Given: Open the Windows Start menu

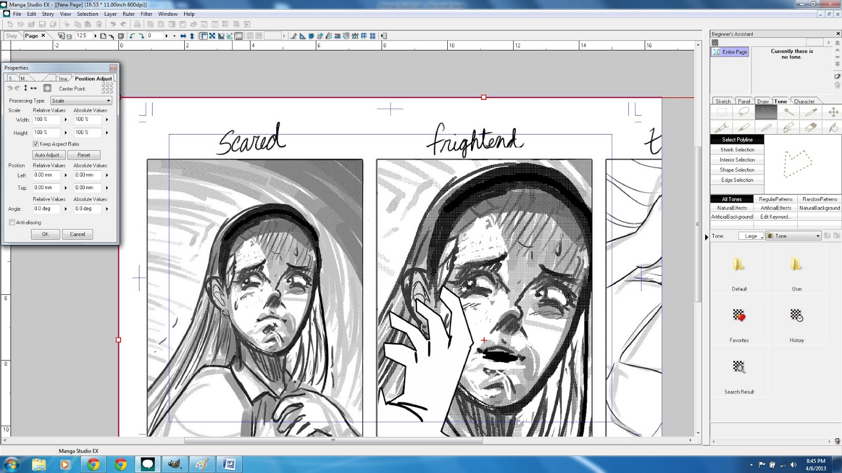Looking at the screenshot, I should (11, 464).
